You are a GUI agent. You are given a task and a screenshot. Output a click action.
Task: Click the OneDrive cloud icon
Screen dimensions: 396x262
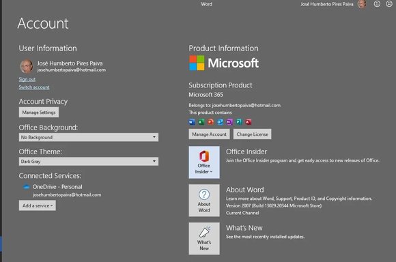tap(26, 187)
